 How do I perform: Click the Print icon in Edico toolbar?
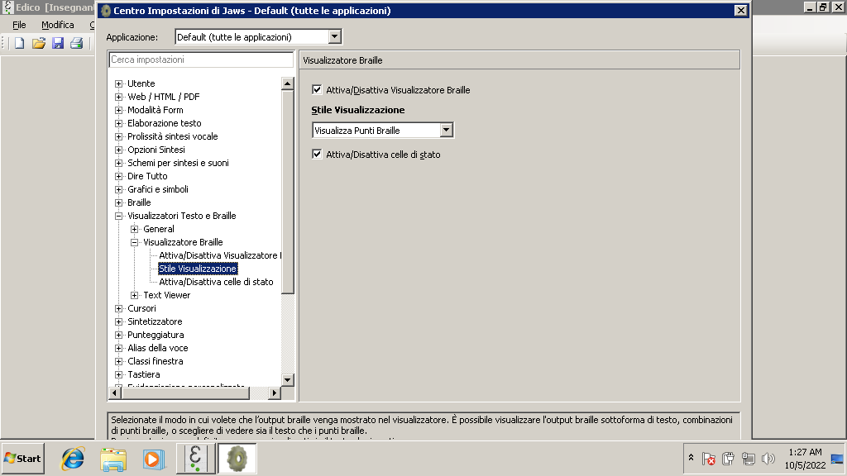pyautogui.click(x=77, y=43)
